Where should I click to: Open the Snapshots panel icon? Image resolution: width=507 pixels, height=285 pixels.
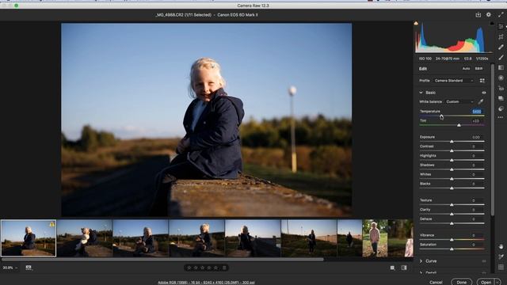[501, 98]
